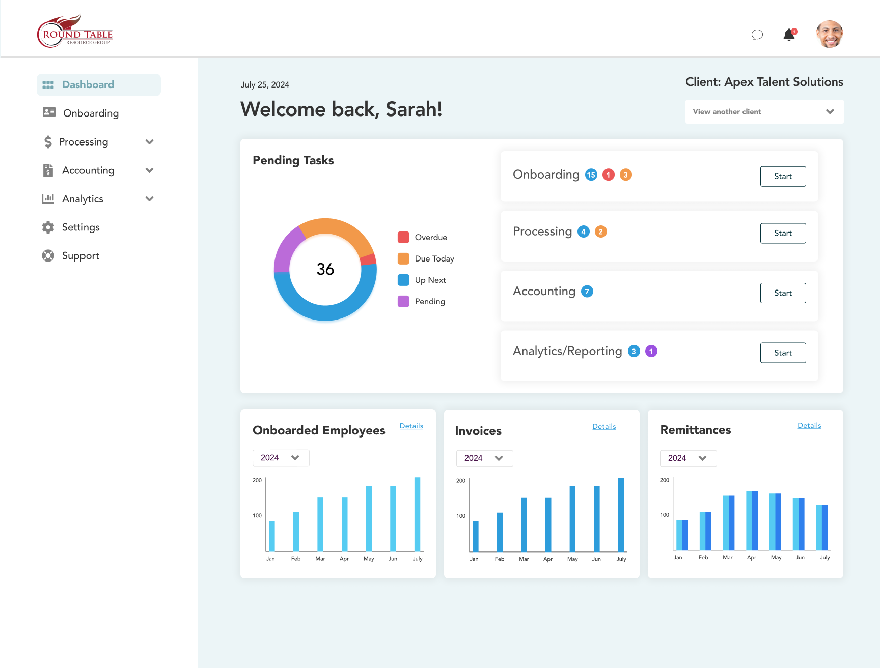
Task: Open Remittances Details link
Action: (x=809, y=425)
